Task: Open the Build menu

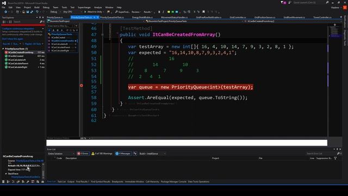Action: pyautogui.click(x=36, y=7)
